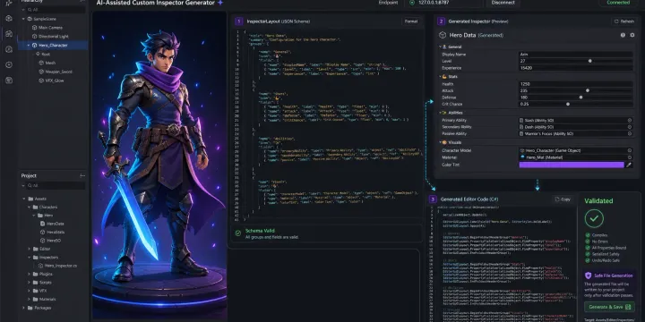Collapse the Visuals foldout group
The height and width of the screenshot is (322, 645).
click(440, 142)
